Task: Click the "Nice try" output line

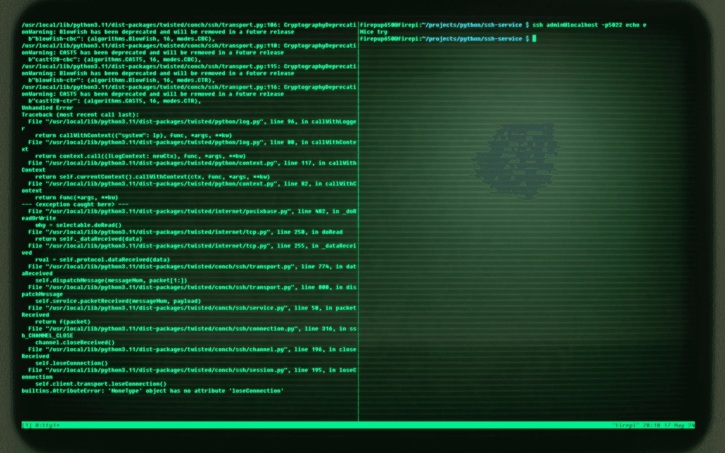Action: click(x=374, y=32)
